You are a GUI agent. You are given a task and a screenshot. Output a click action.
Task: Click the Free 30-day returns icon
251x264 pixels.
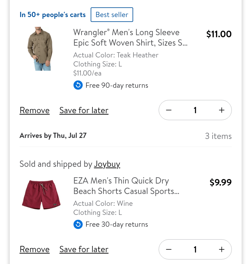[x=78, y=224]
